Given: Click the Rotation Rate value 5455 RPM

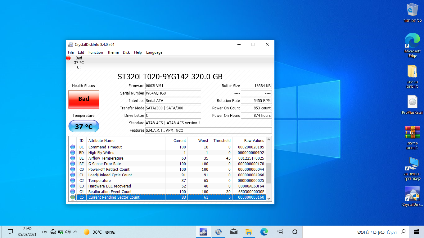Looking at the screenshot, I should [x=256, y=101].
